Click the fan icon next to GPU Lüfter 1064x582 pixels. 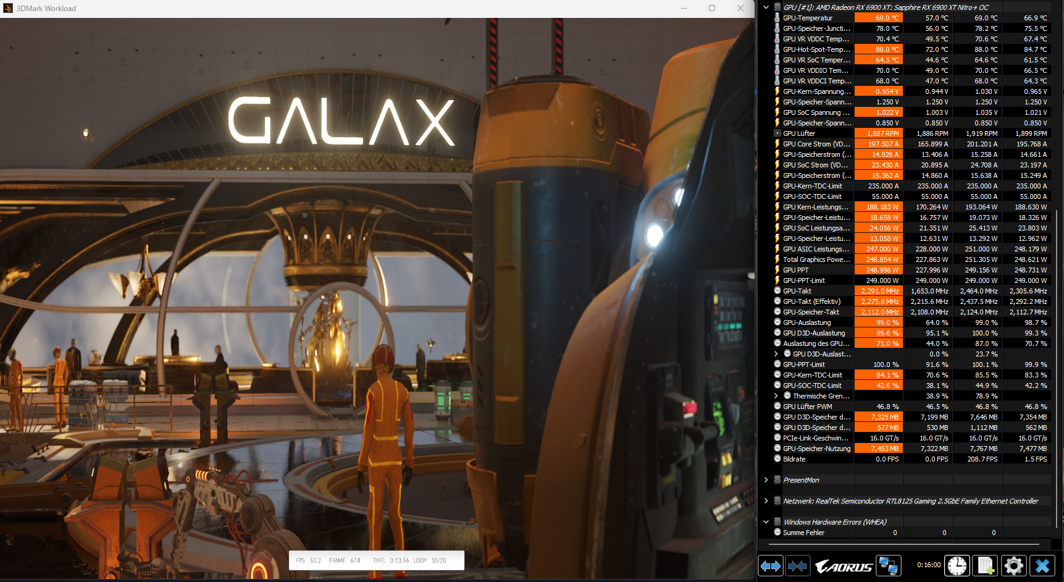777,133
